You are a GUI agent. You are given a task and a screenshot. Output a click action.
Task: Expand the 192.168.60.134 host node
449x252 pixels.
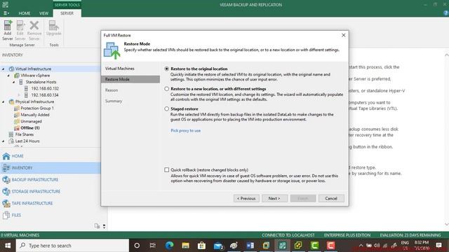click(19, 95)
